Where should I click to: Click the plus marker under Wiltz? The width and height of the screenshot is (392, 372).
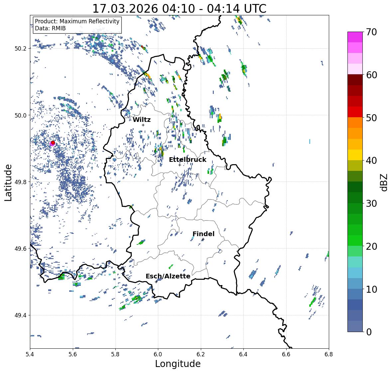143,125
